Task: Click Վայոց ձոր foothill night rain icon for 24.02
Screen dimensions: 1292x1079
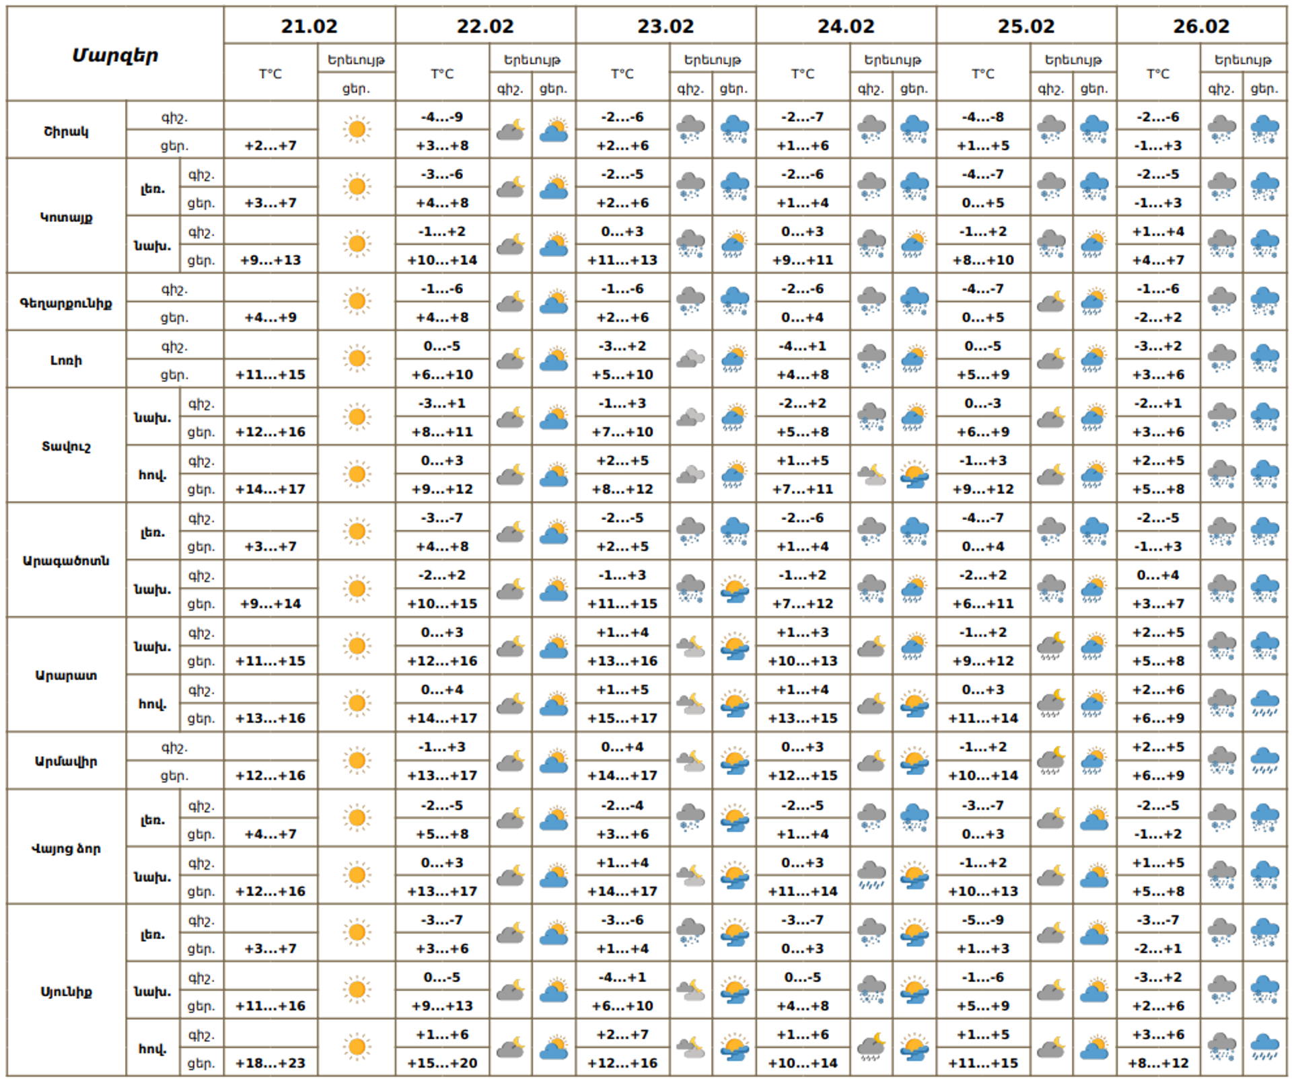Action: click(x=871, y=875)
